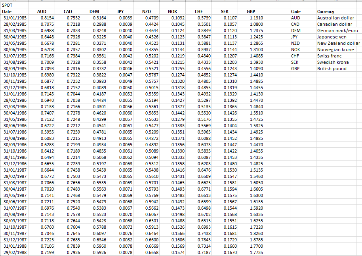Select the SEK column header
Image resolution: width=362 pixels, height=256 pixels.
point(225,11)
